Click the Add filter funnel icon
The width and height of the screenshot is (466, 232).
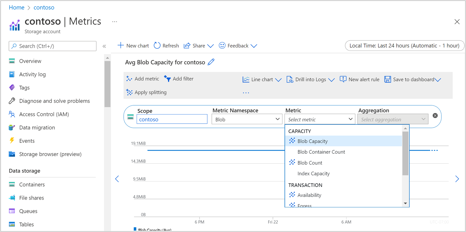167,79
